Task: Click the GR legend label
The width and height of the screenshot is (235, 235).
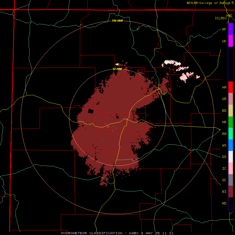Action: click(x=224, y=99)
